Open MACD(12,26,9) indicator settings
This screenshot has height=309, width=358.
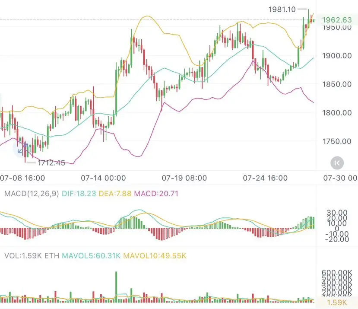pos(32,194)
